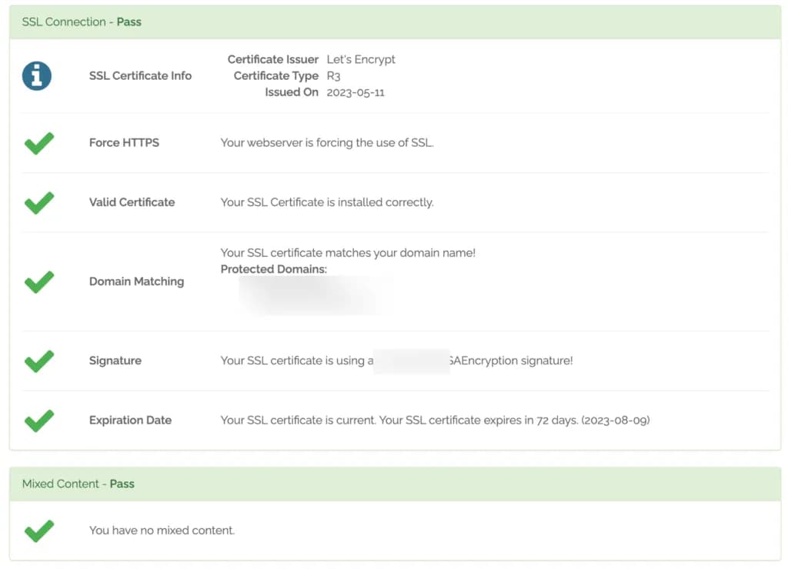Click the Certificate Issuer value Let's Encrypt
788x569 pixels.
tap(362, 59)
